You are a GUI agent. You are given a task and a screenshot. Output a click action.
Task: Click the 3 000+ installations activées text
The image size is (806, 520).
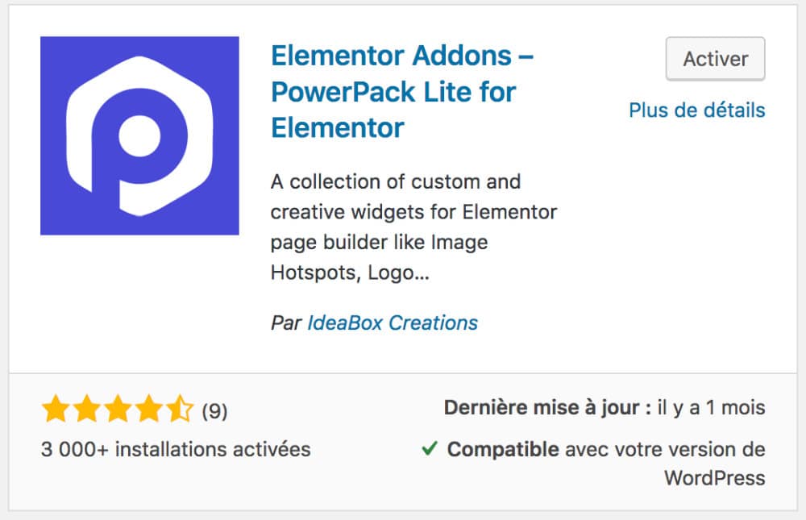point(176,450)
